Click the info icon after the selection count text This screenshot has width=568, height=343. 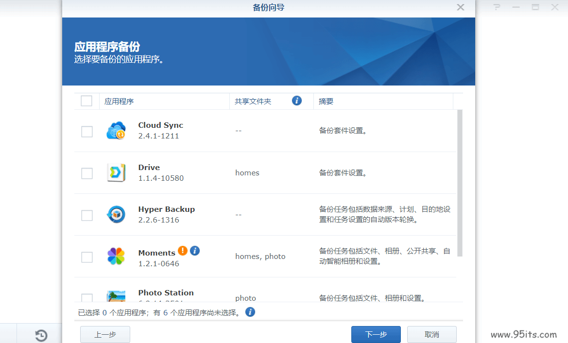tap(250, 312)
